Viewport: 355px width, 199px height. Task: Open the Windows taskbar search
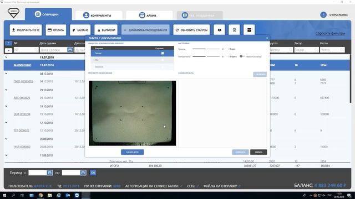pos(13,195)
